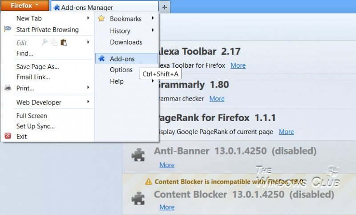
Task: Click the red Exit icon
Action: point(8,136)
